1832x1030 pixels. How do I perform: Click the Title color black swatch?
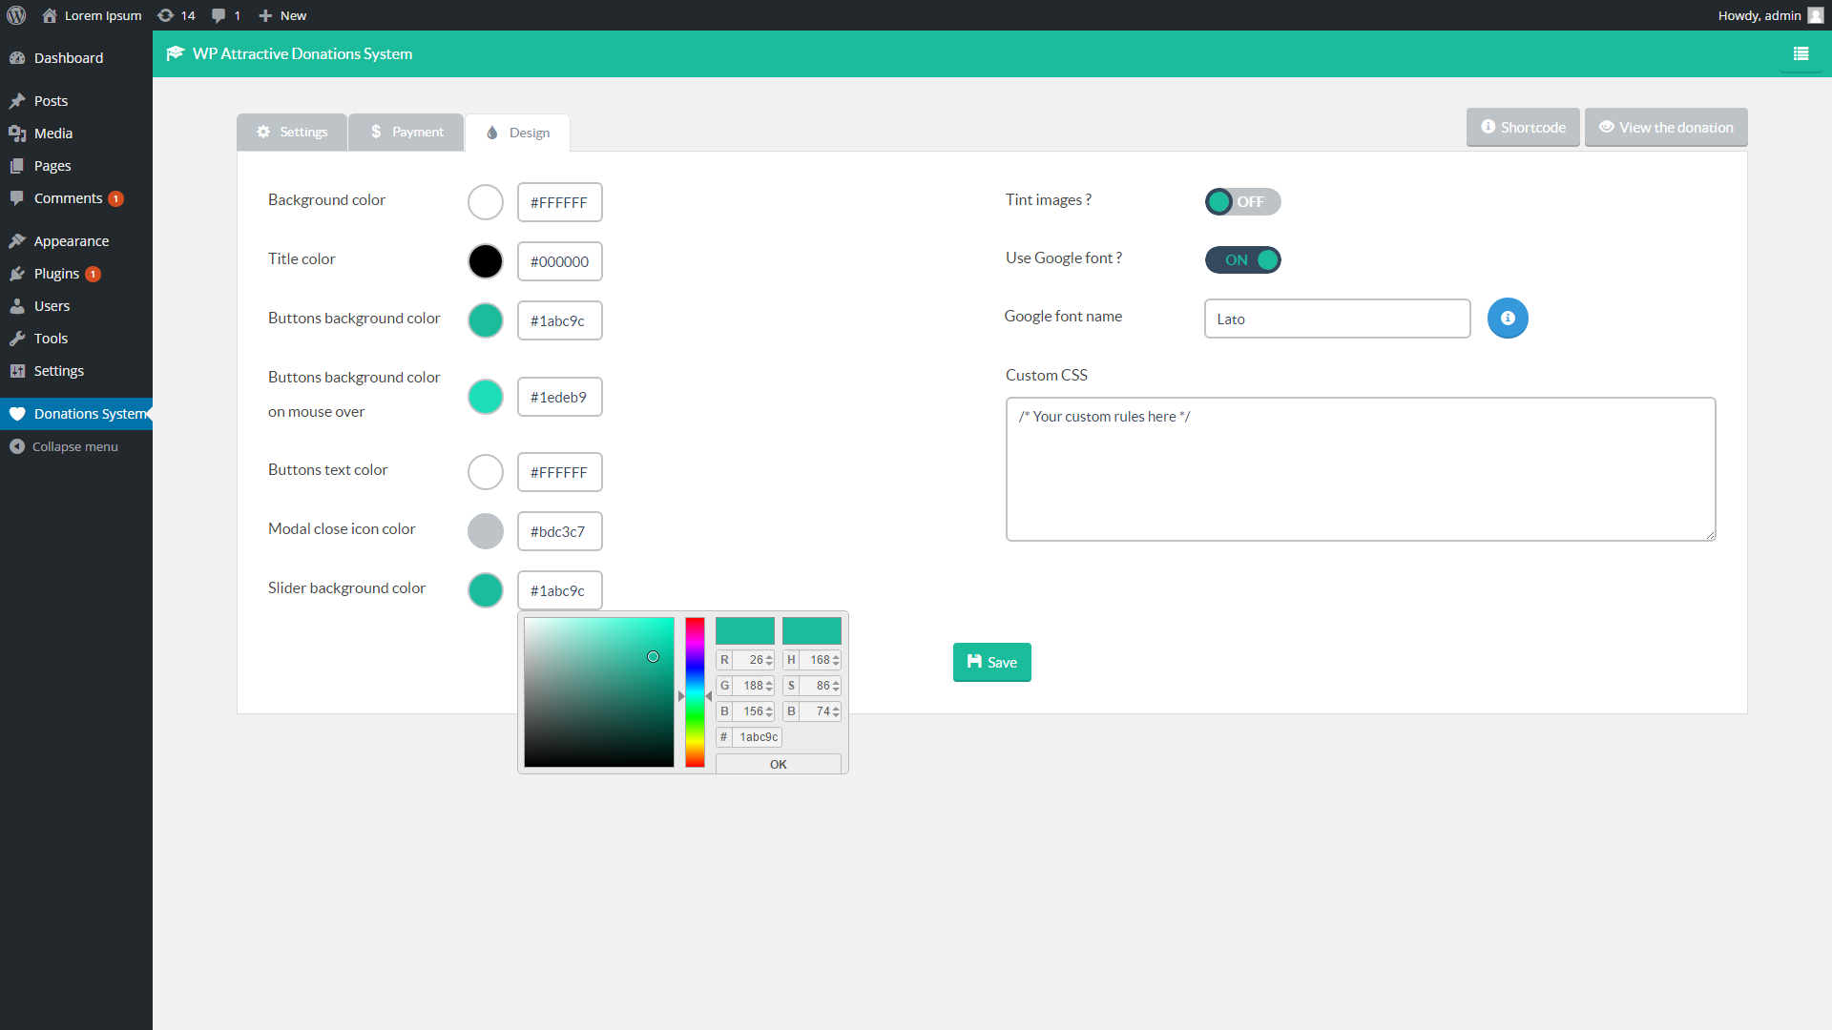[x=486, y=261]
